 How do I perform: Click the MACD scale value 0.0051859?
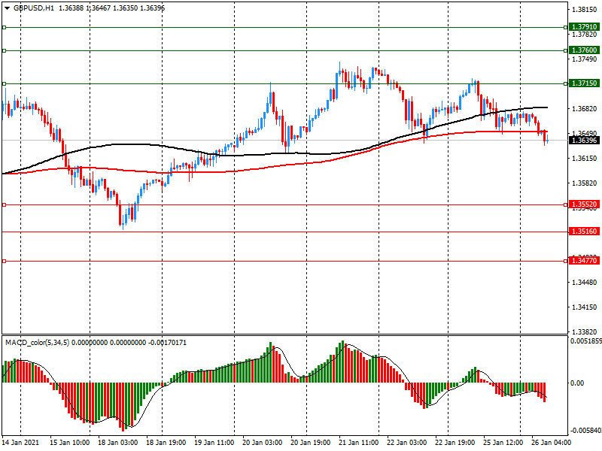tap(586, 341)
